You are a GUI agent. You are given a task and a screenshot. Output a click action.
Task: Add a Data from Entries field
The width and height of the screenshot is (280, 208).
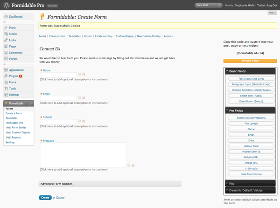click(x=251, y=174)
